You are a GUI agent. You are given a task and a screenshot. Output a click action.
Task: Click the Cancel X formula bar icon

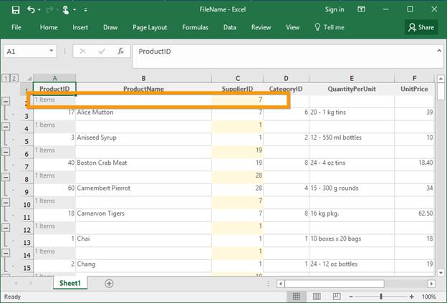(82, 52)
